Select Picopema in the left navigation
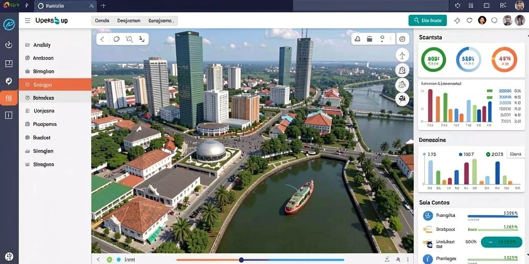Viewport: 529px width, 264px height. pos(55,124)
